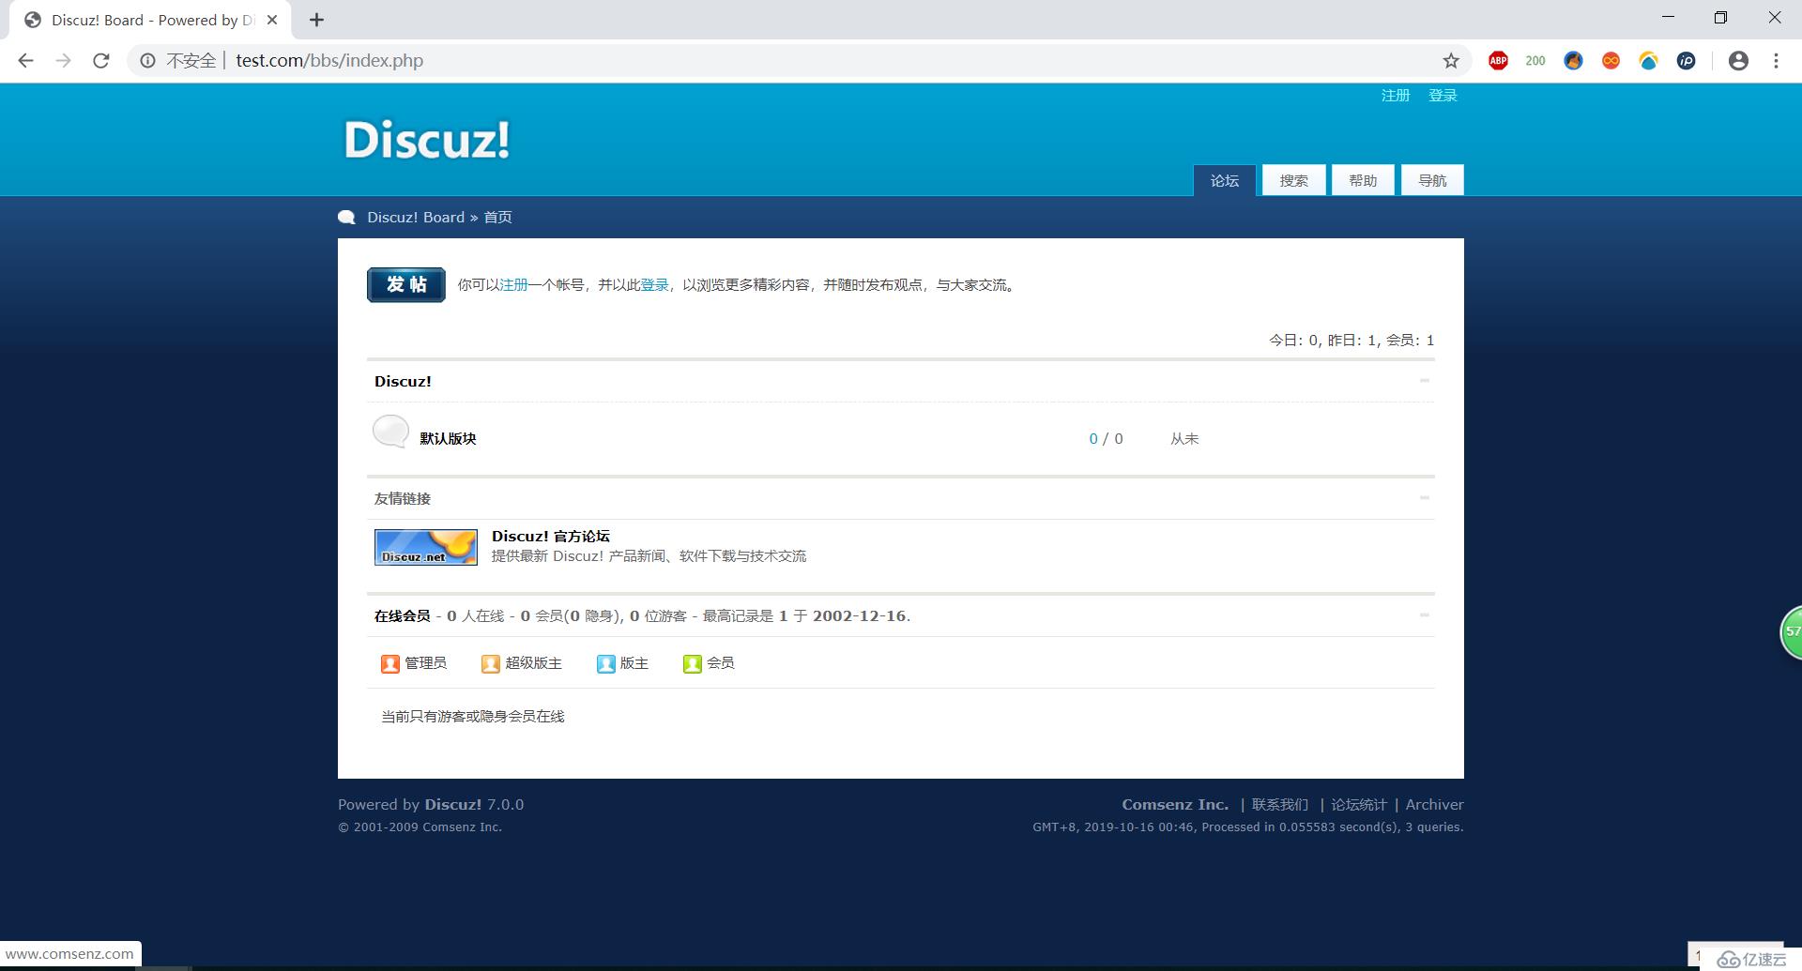This screenshot has width=1802, height=971.
Task: Click the 超级版主 user icon
Action: (x=490, y=664)
